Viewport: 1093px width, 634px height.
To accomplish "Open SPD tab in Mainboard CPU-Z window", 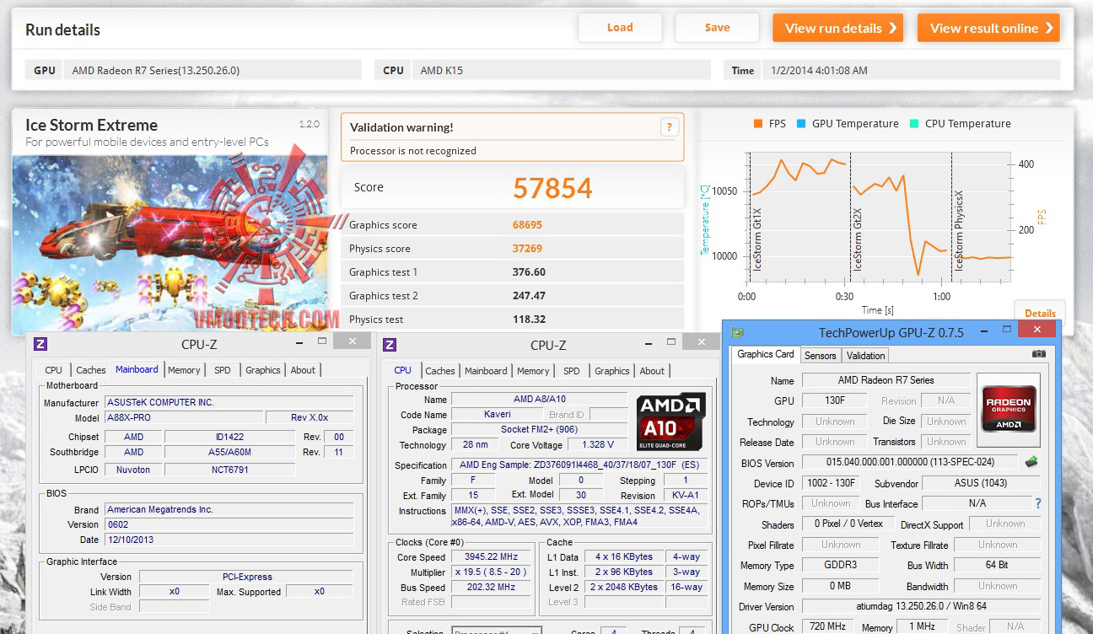I will [223, 370].
